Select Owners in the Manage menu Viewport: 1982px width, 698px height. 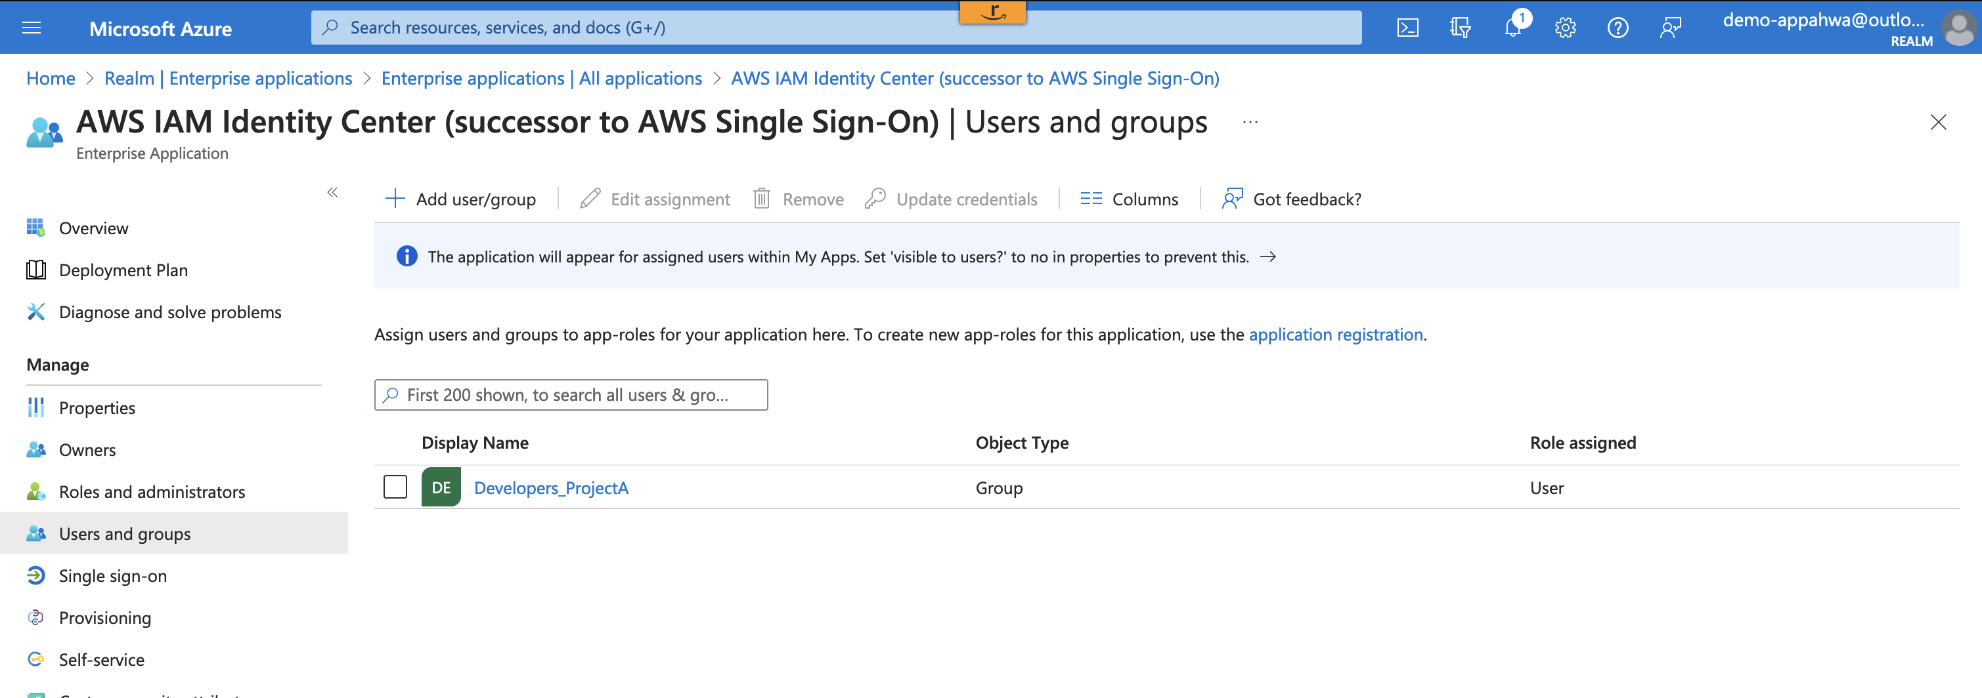click(x=87, y=450)
